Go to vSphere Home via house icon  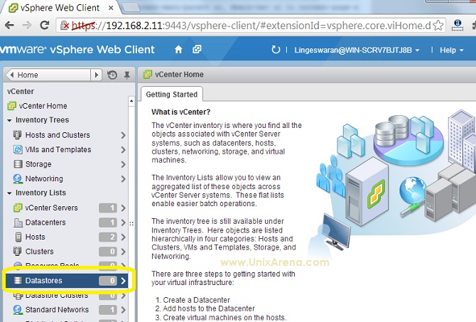pos(178,50)
